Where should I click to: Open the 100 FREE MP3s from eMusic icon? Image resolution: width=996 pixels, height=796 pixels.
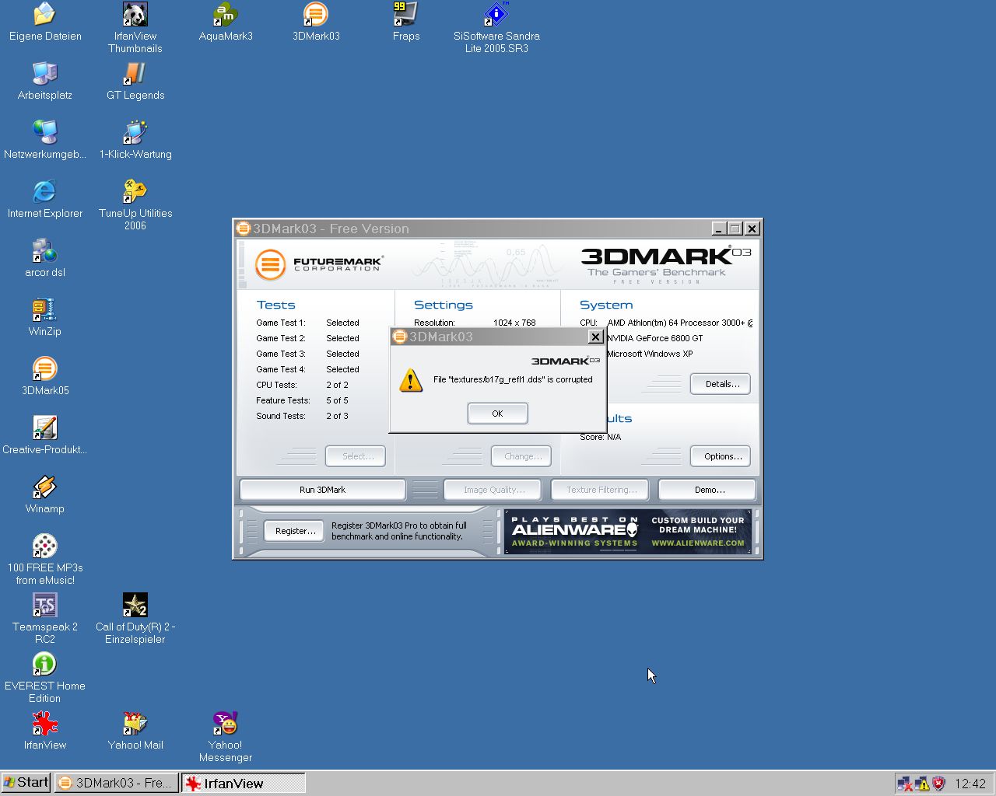pyautogui.click(x=45, y=560)
